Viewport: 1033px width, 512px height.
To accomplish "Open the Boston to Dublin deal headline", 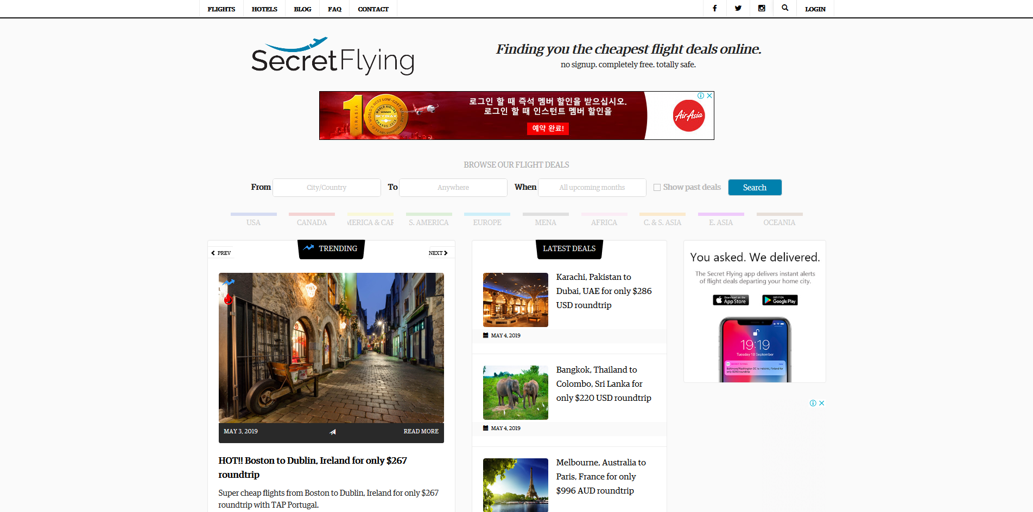I will pos(313,468).
